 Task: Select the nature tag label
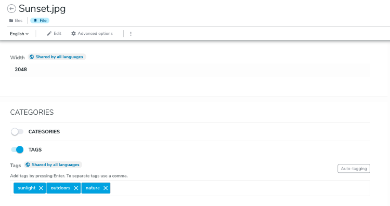pyautogui.click(x=93, y=188)
